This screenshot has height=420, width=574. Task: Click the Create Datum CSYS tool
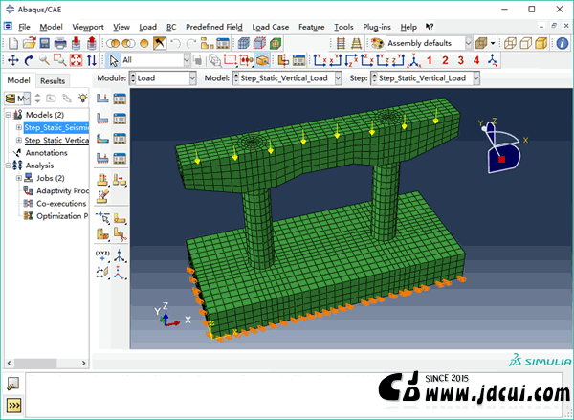(x=120, y=273)
